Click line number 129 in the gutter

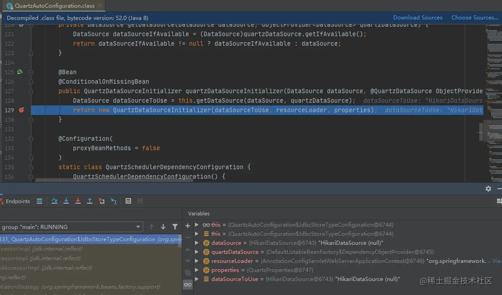[x=9, y=110]
